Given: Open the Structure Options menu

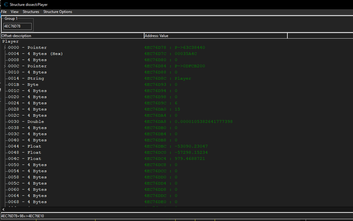Looking at the screenshot, I should click(58, 12).
